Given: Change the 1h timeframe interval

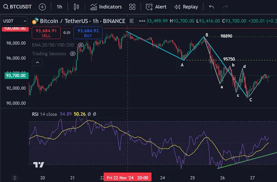Looking at the screenshot, I should [x=59, y=7].
